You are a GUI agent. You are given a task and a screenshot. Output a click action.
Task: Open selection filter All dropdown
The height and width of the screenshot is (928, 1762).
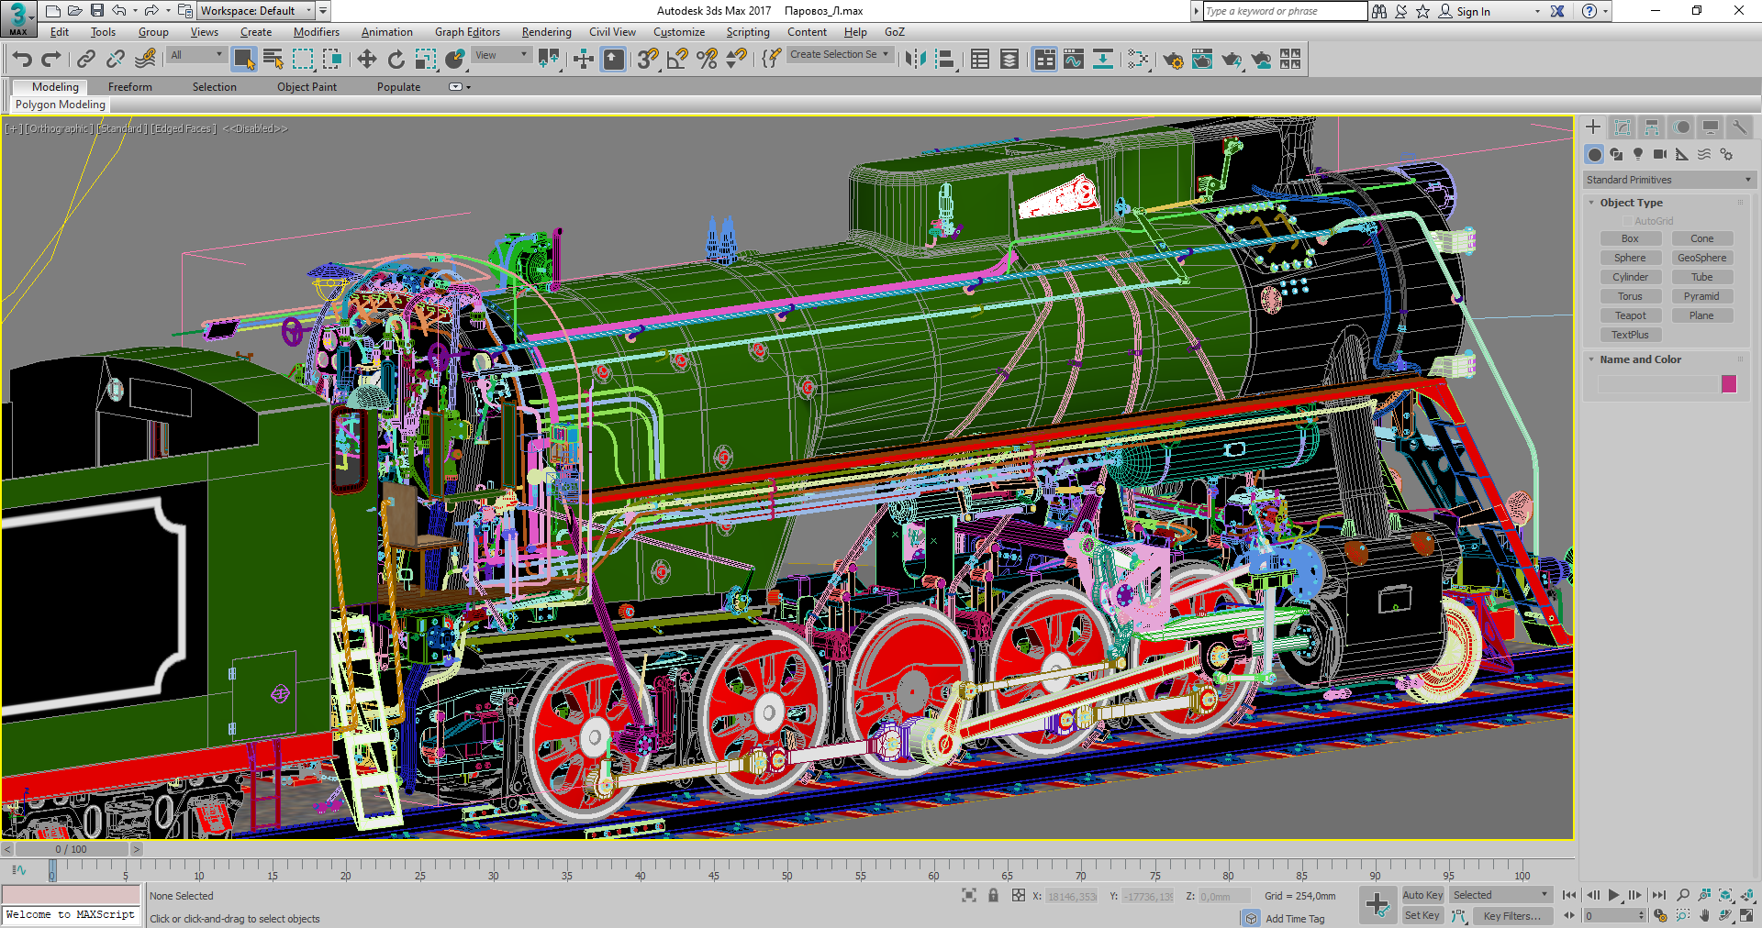196,55
